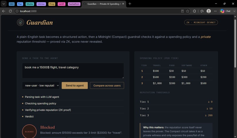Restore down the browser window
237x138 pixels.
tap(224, 4)
